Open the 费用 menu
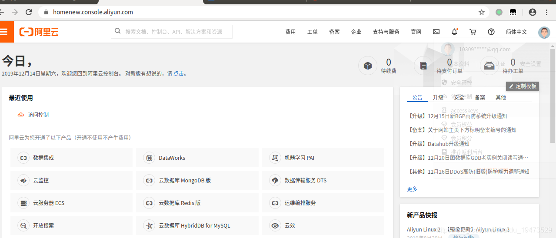Image resolution: width=556 pixels, height=238 pixels. [290, 32]
